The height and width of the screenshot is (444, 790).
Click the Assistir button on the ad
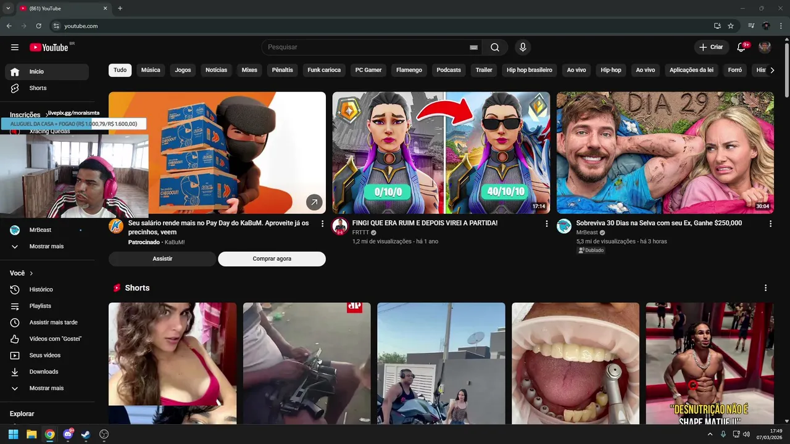[x=162, y=259]
